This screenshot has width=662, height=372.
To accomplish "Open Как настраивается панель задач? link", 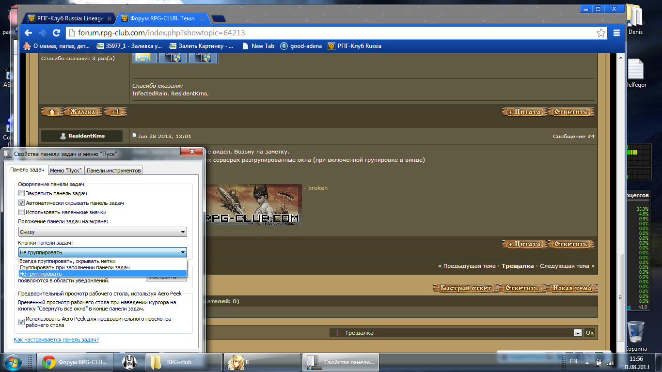I will [x=56, y=340].
